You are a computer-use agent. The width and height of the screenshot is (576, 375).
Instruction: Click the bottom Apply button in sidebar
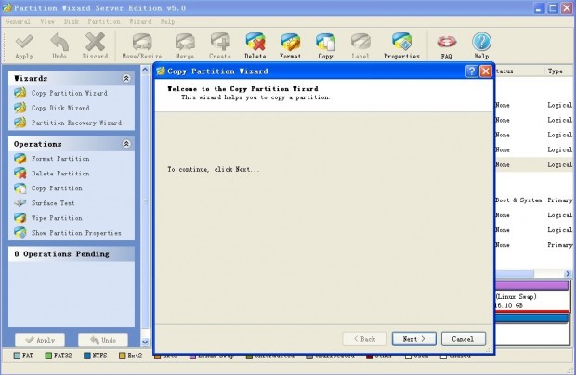point(40,340)
